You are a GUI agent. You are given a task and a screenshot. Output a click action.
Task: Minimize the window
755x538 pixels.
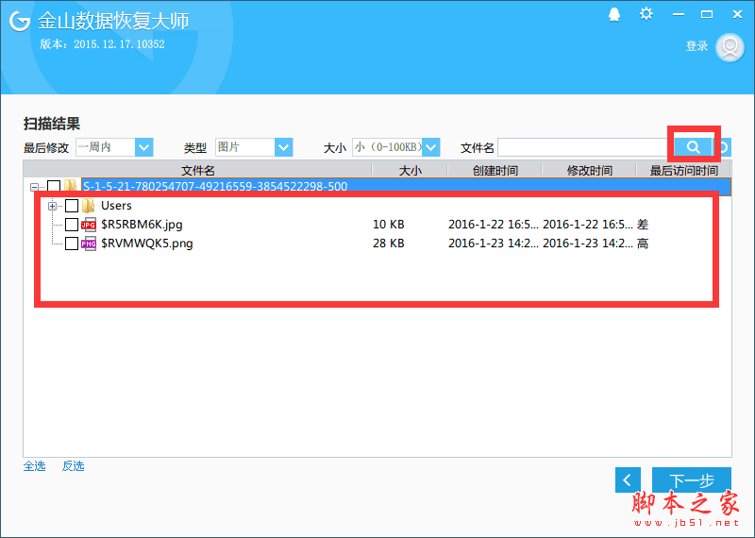[x=679, y=14]
